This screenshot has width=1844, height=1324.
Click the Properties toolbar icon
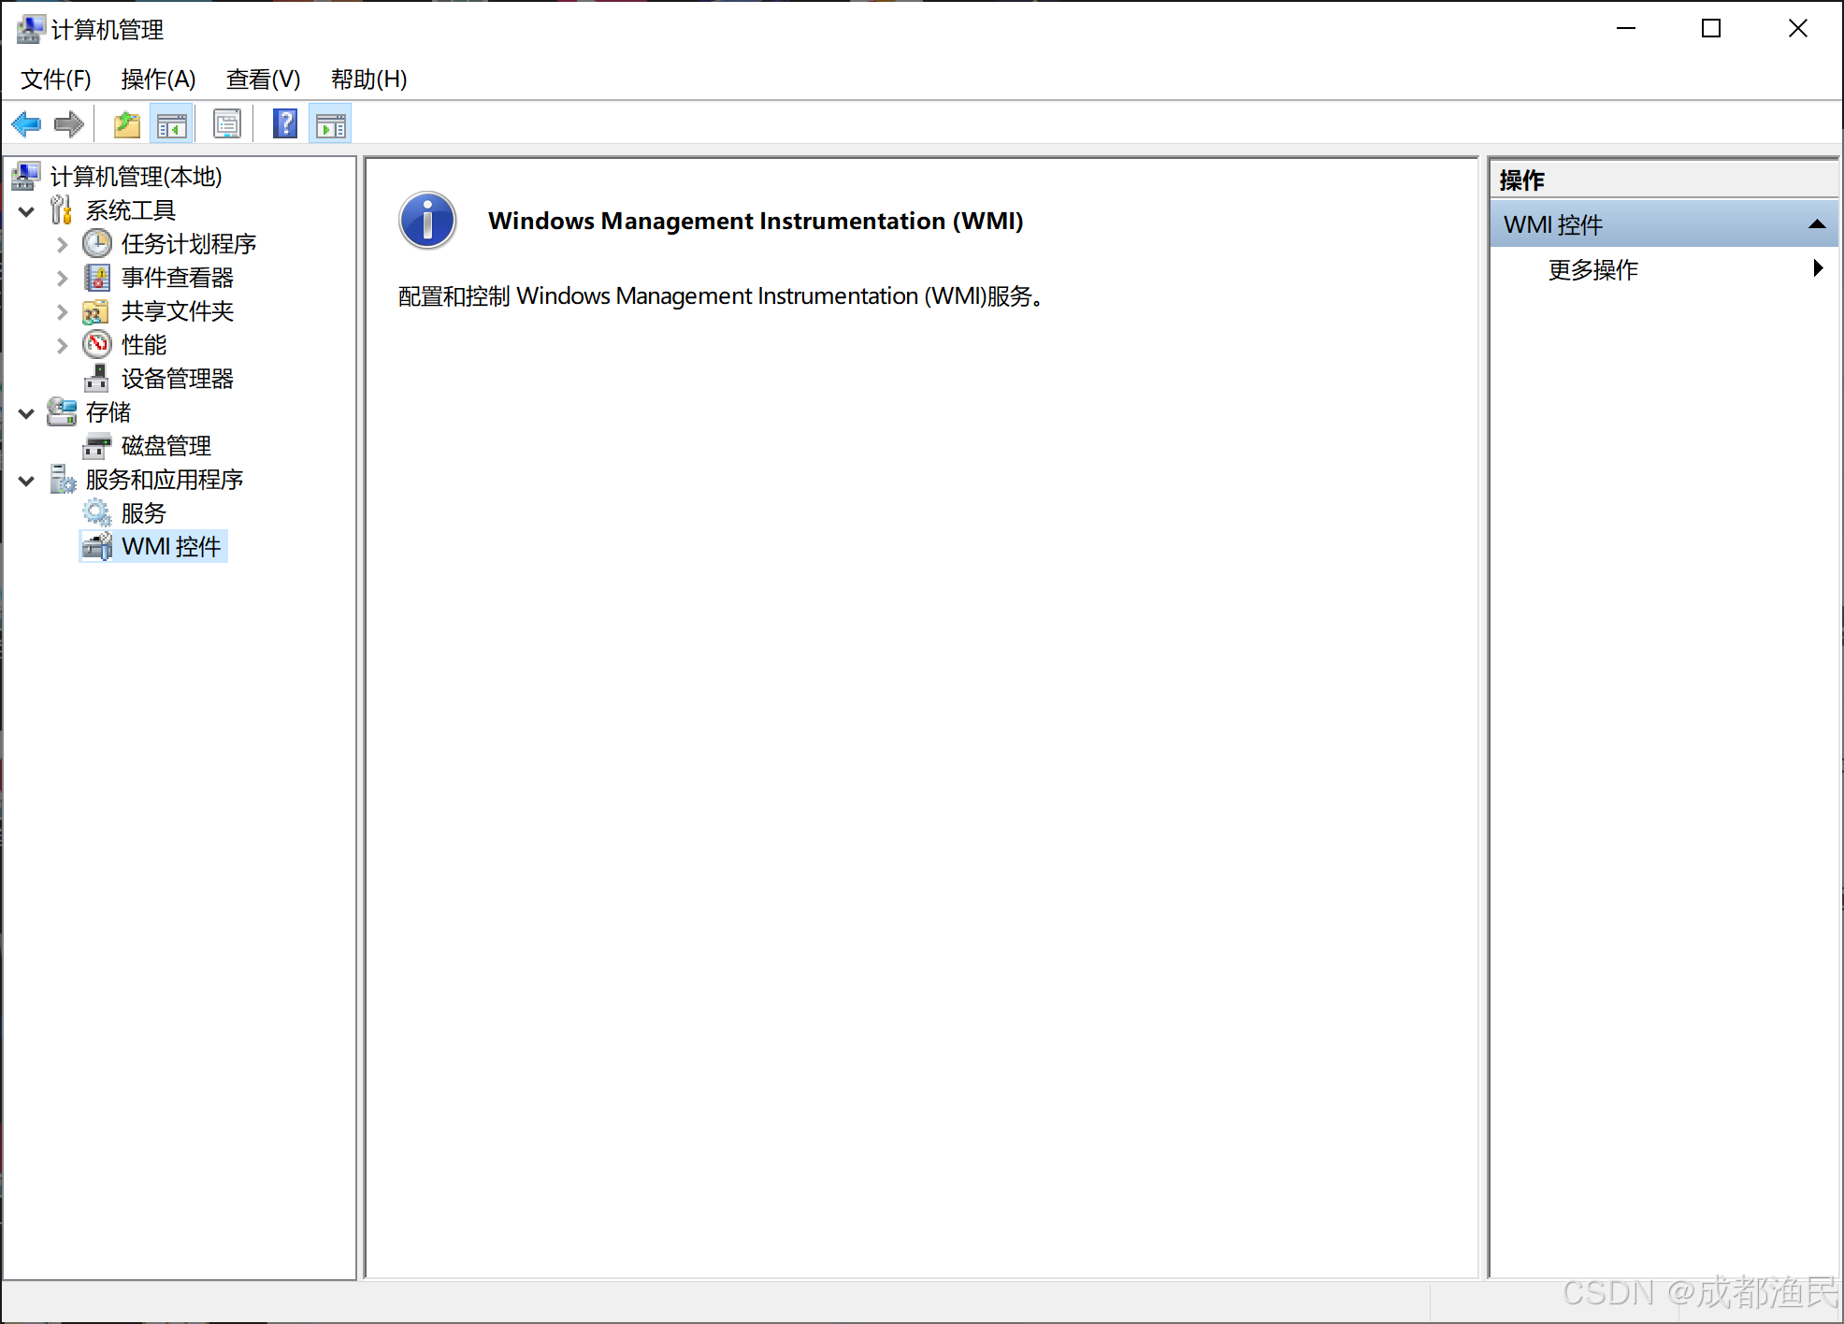(227, 124)
